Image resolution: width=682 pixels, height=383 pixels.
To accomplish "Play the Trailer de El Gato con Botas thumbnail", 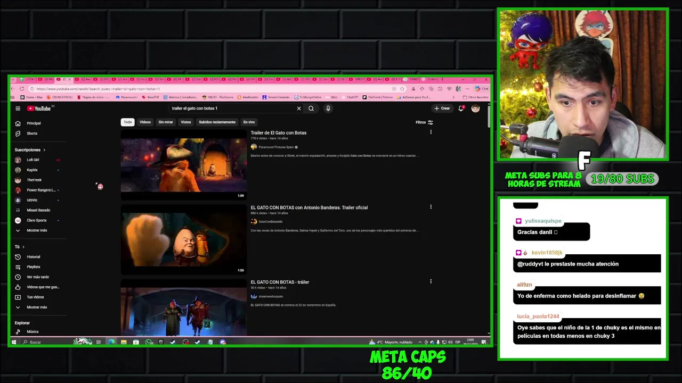I will click(x=183, y=166).
